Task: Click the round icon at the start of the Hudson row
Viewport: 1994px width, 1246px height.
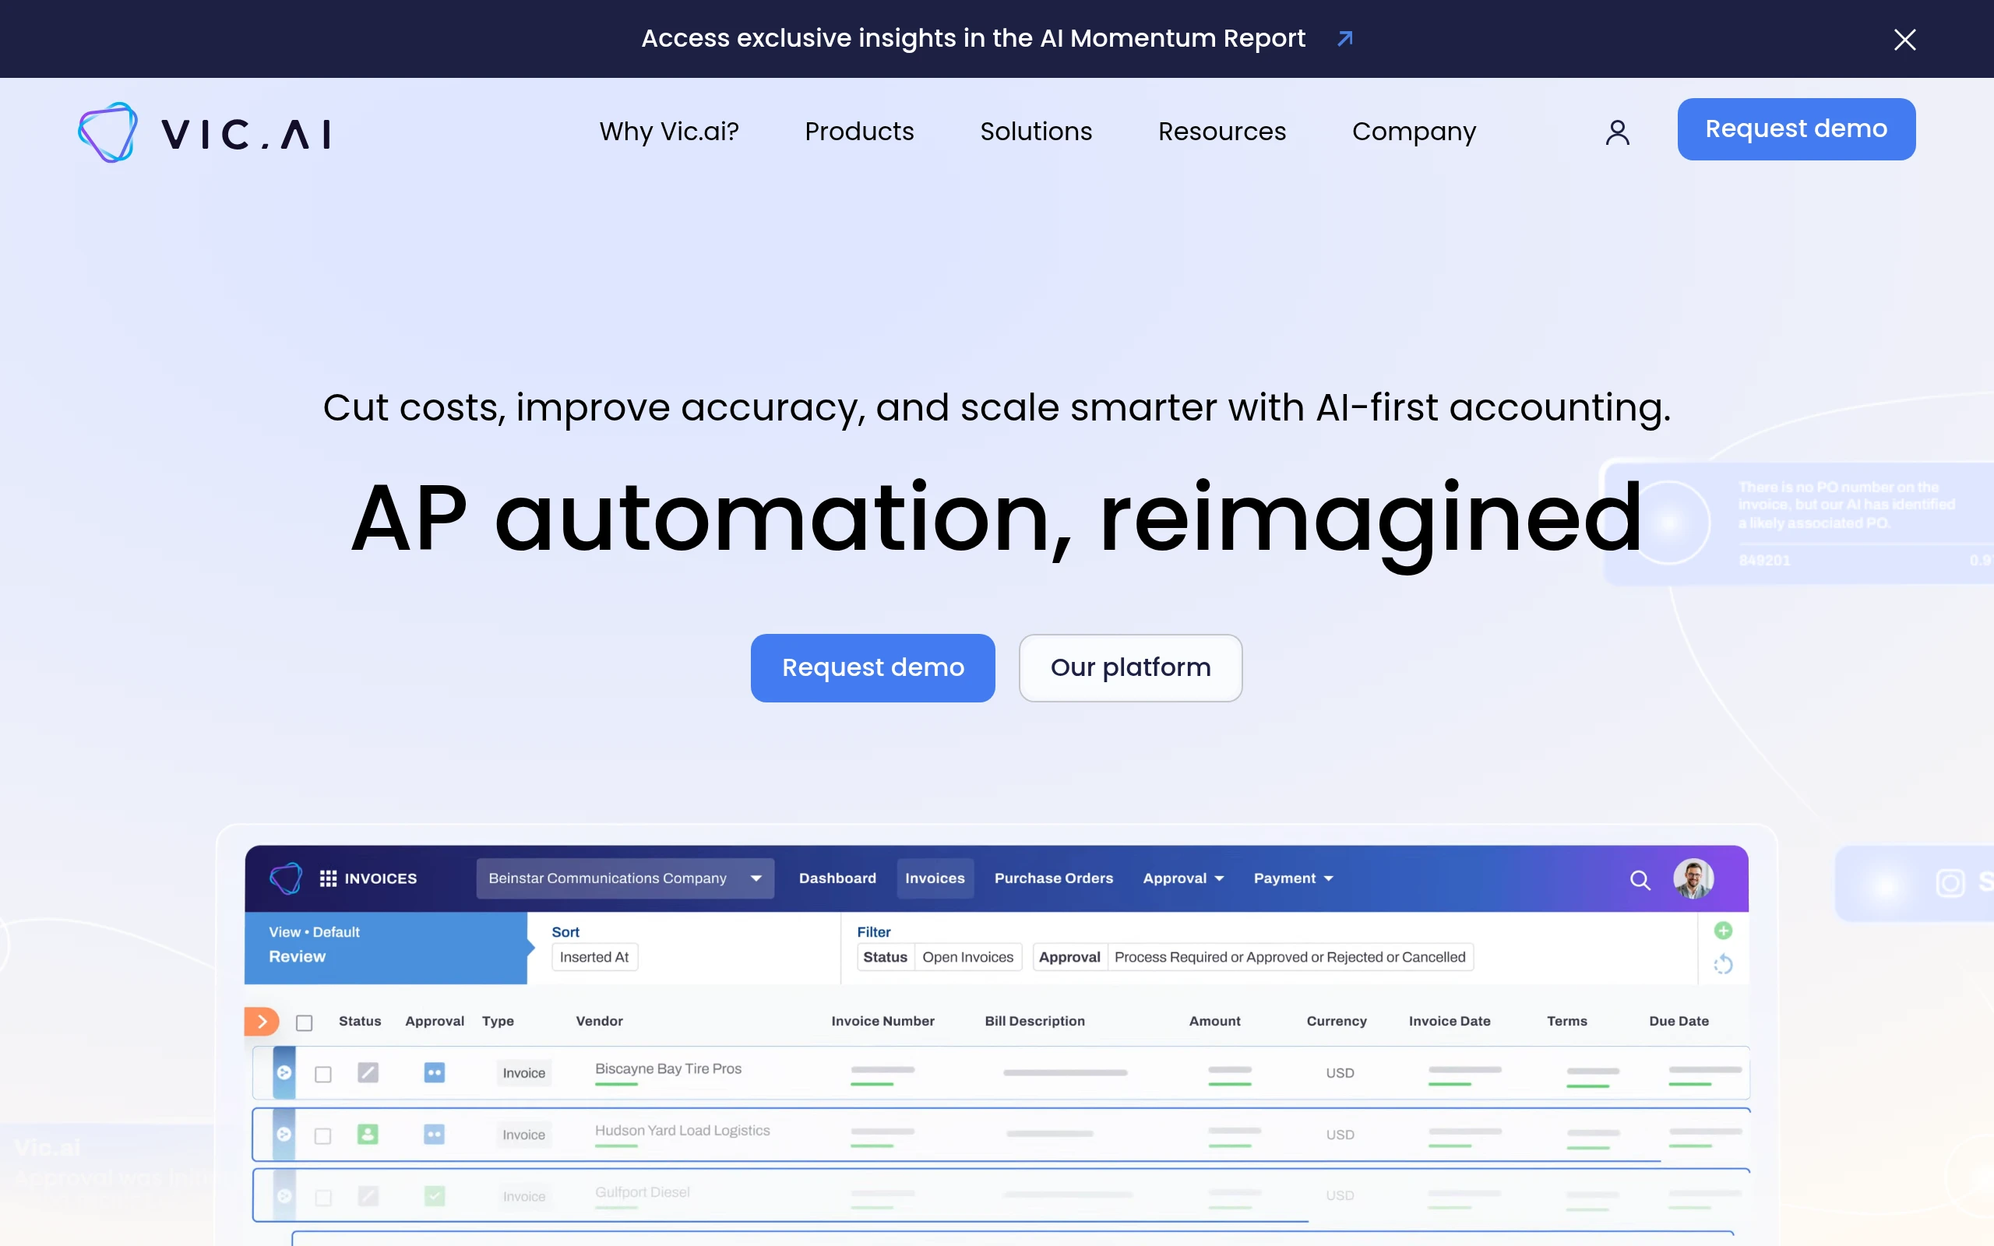Action: point(284,1134)
